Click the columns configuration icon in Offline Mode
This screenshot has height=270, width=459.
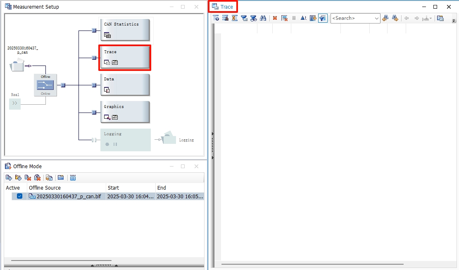[73, 178]
